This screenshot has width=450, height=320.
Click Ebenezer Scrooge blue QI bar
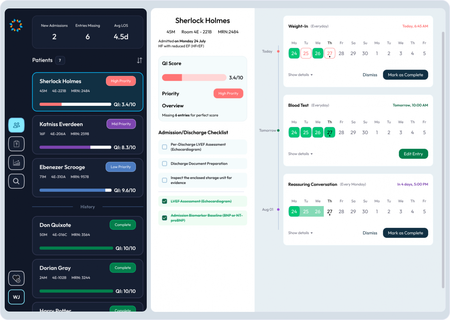75,190
